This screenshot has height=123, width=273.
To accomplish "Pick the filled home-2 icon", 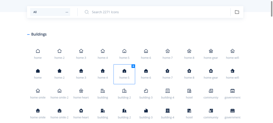I will 59,71.
